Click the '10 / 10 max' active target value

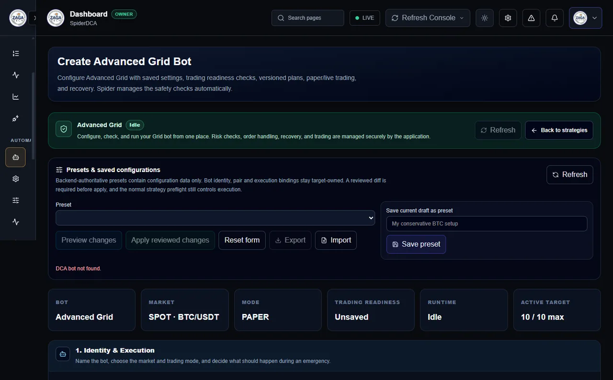point(543,317)
